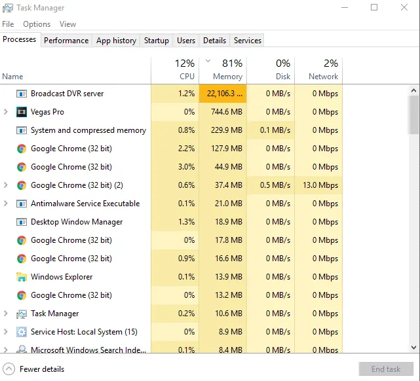Click the 3.0% CPU value
Screen dimensions: 420x381
[187, 167]
